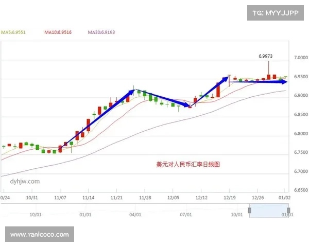Click the tall candlestick below the 6.9973 label
This screenshot has height=247, width=309.
(x=269, y=70)
